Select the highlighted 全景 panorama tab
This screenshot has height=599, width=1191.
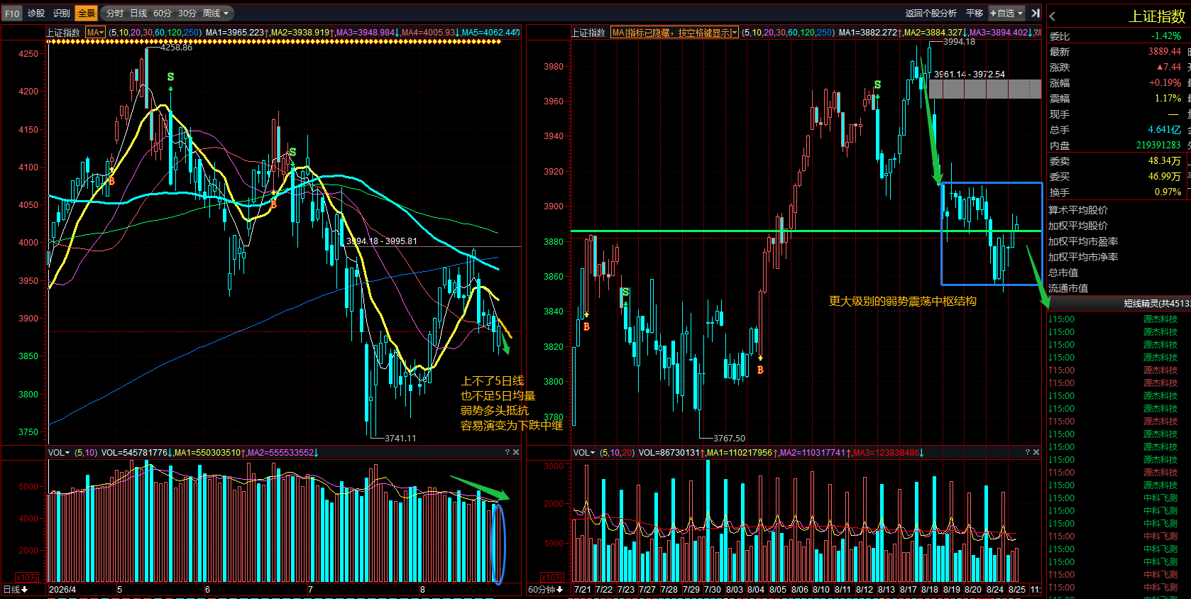tap(86, 13)
